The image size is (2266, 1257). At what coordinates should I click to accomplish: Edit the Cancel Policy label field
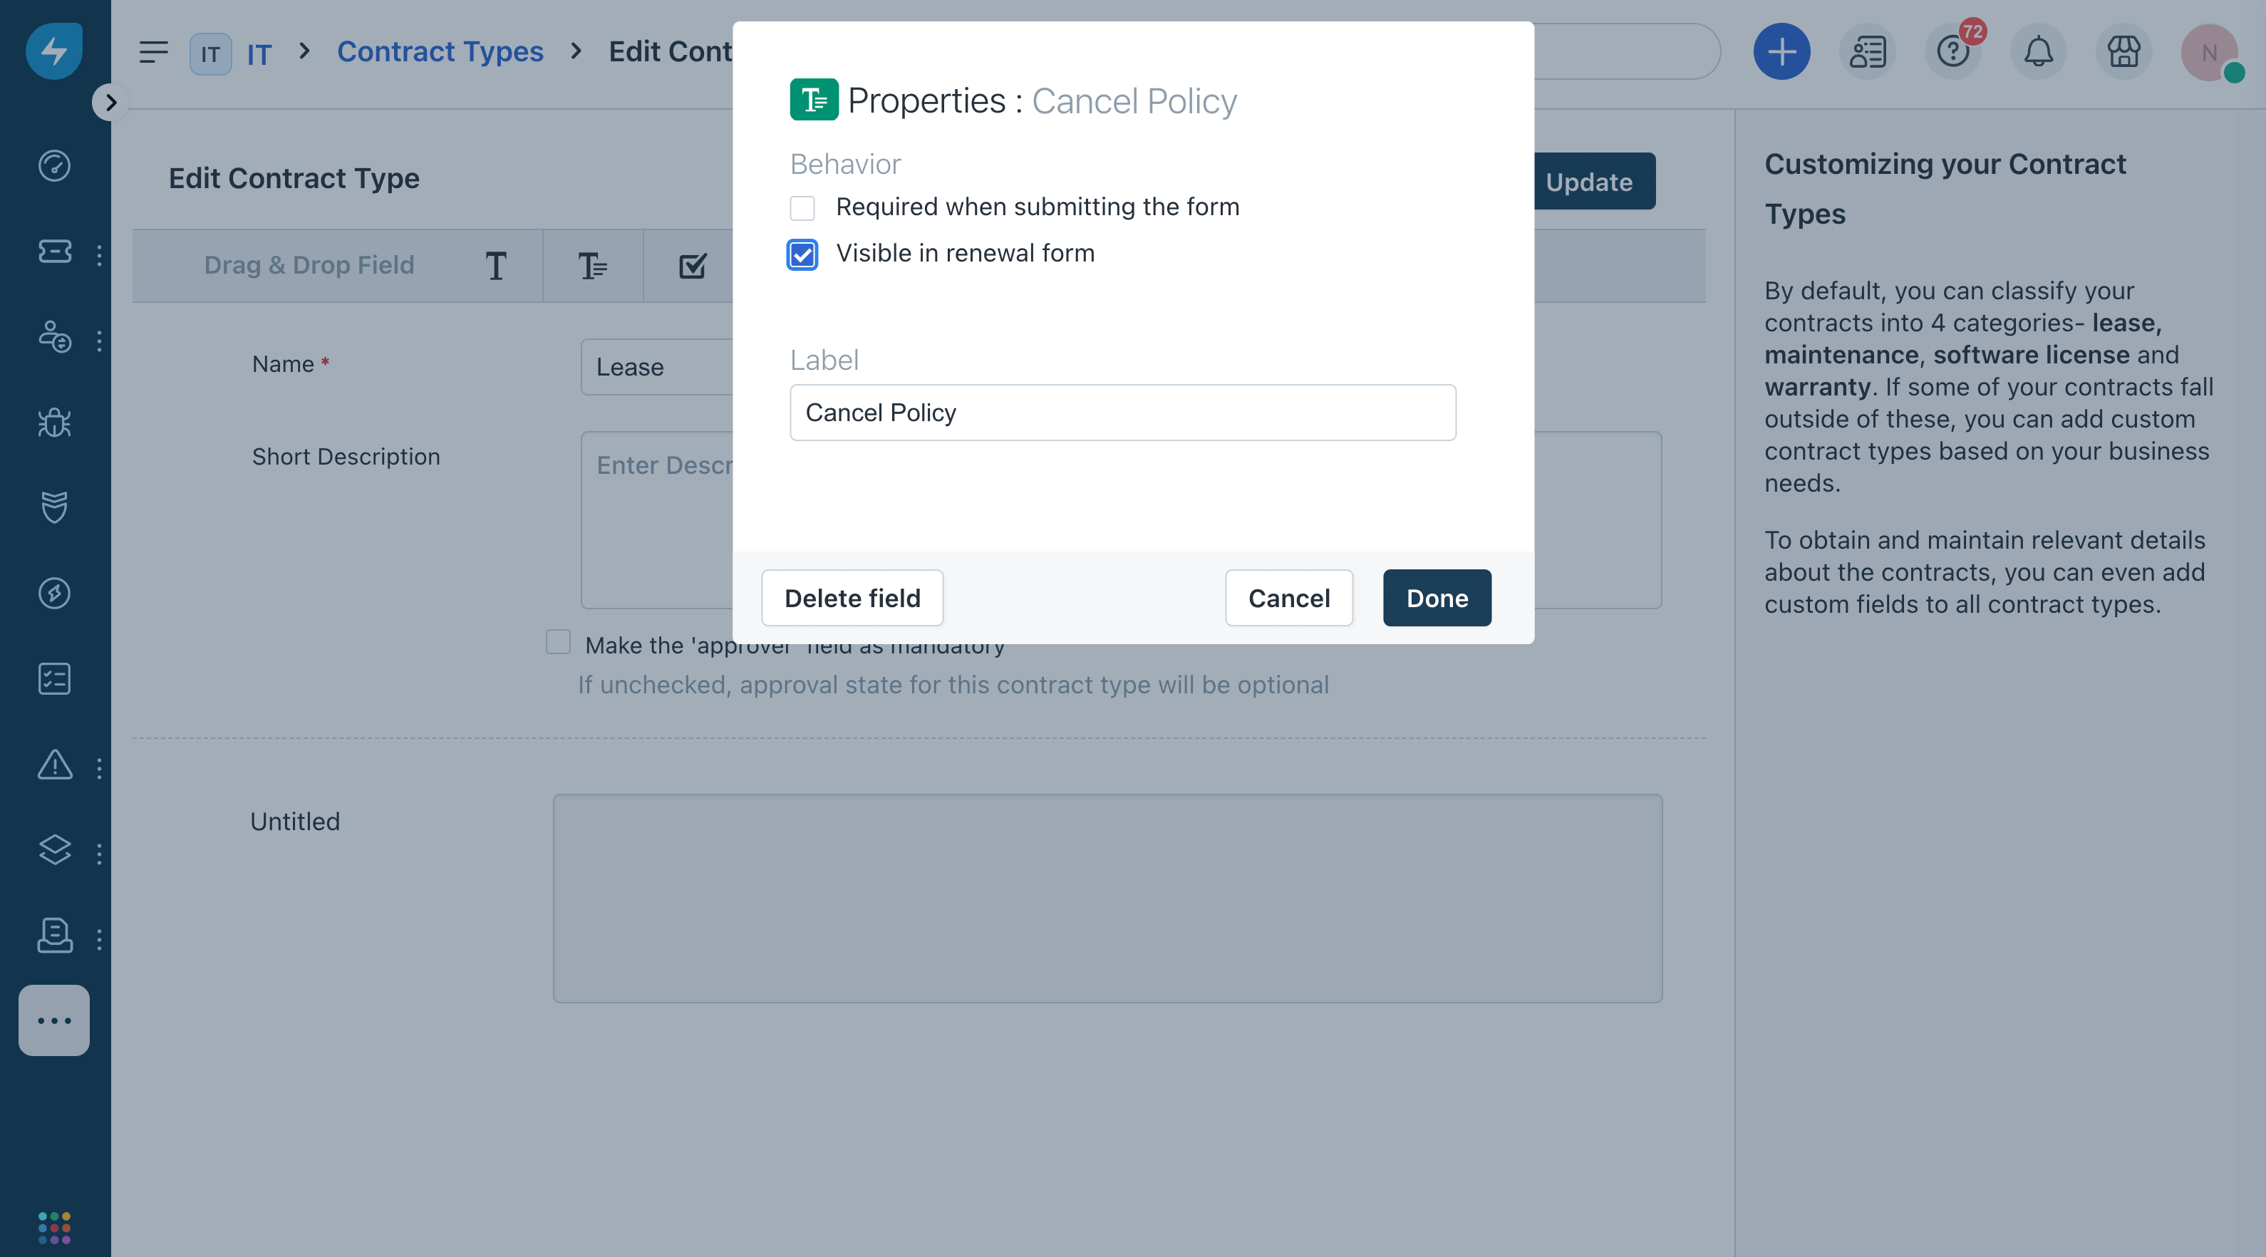[1122, 412]
